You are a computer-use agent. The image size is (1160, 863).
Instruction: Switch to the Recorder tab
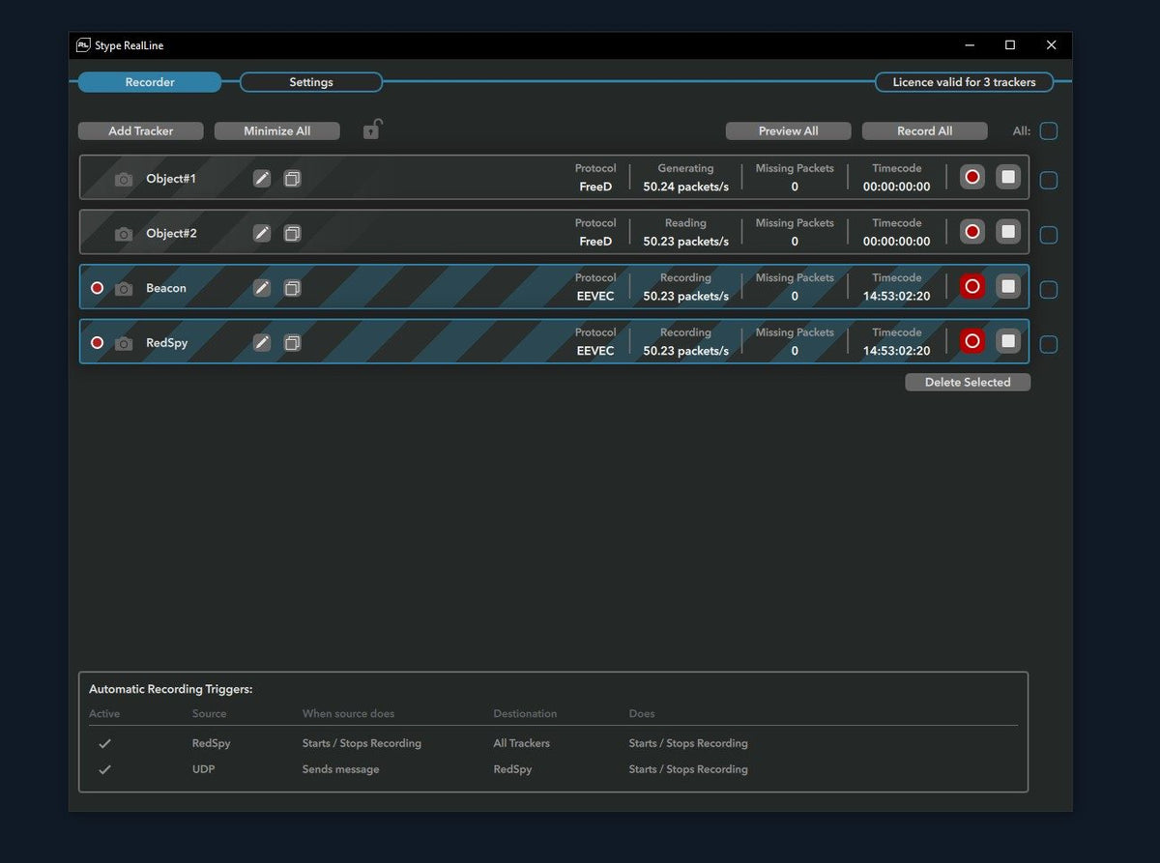150,82
